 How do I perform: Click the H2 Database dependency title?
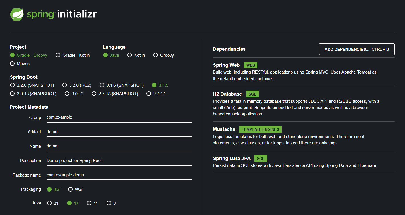click(x=227, y=94)
